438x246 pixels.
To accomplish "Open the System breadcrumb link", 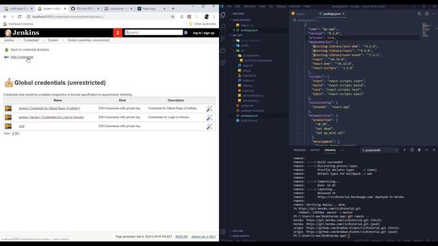I will 53,40.
